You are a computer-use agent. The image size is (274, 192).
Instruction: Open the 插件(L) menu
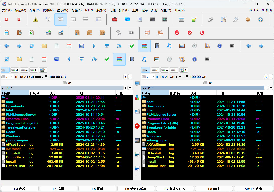pos(124,10)
